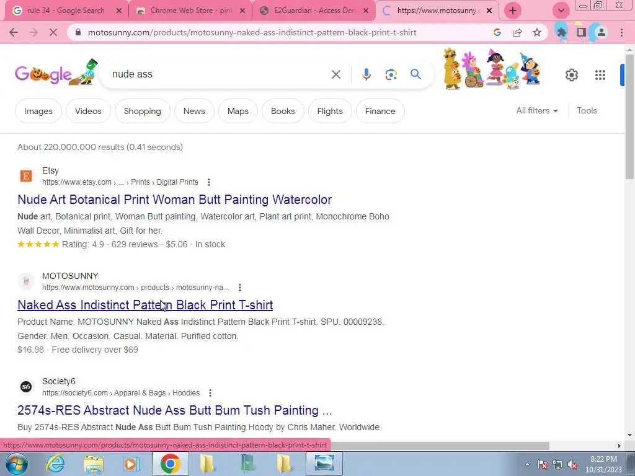Click the Google Halloween doodle logo

click(56, 73)
